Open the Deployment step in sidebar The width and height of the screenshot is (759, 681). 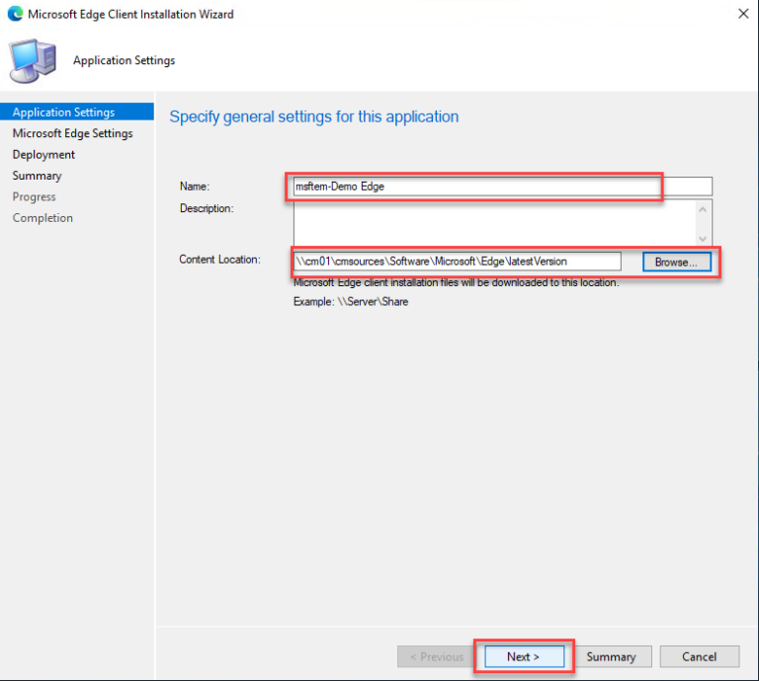pyautogui.click(x=43, y=155)
